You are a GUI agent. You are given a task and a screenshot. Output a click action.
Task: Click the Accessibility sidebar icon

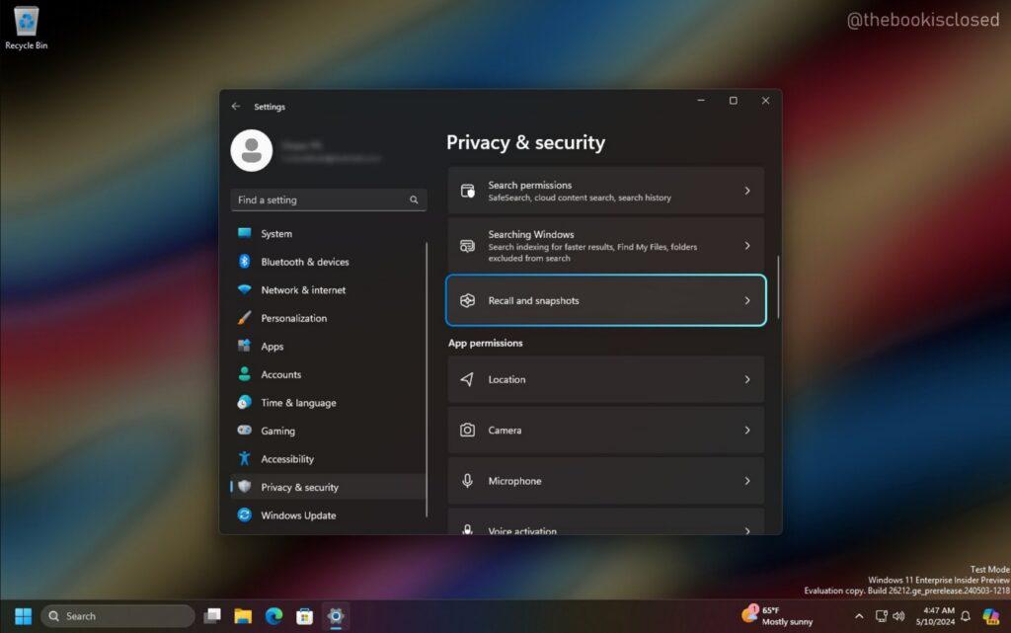click(x=244, y=458)
